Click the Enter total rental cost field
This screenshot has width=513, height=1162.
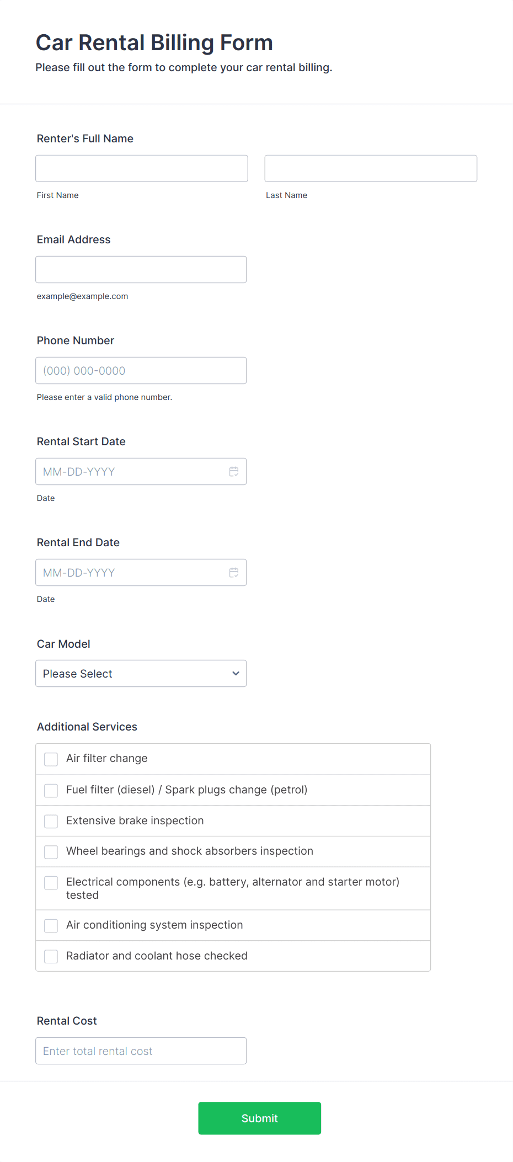[x=141, y=1051]
